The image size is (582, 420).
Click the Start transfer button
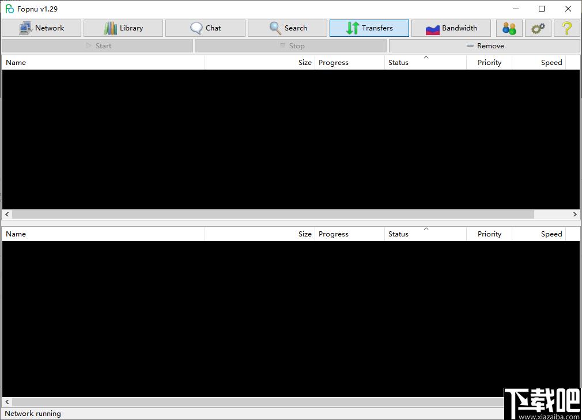[x=97, y=46]
